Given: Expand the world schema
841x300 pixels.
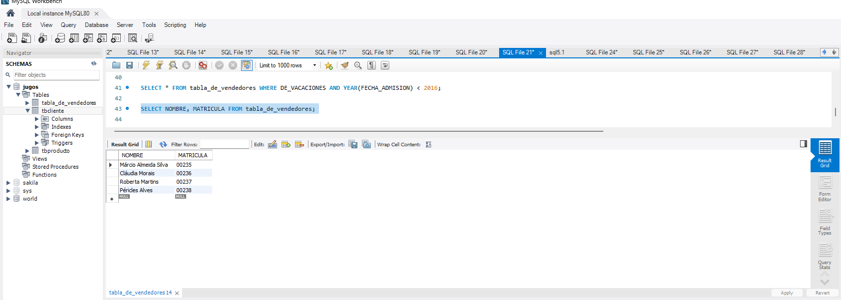Looking at the screenshot, I should point(8,199).
